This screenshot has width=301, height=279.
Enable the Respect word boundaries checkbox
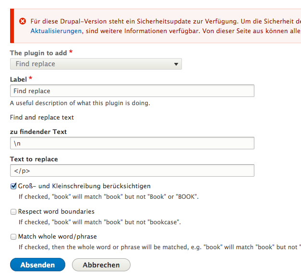point(13,212)
